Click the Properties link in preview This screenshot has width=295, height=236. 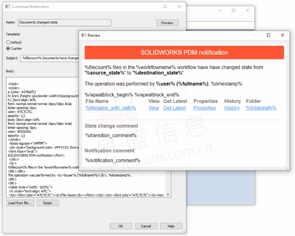(205, 108)
